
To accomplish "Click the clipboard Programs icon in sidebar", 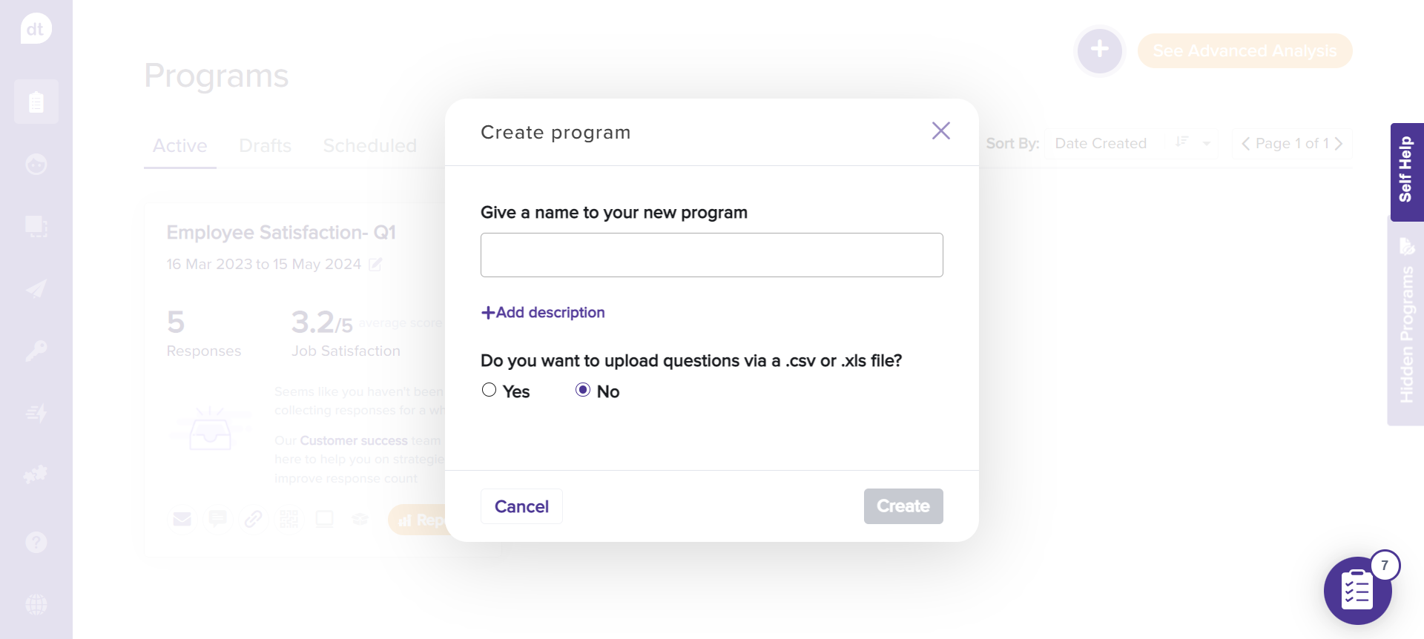I will point(36,102).
